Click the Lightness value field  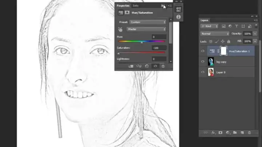pos(159,59)
